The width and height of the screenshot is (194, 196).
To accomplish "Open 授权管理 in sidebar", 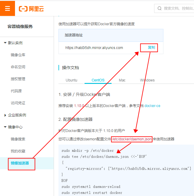I will (x=18, y=79).
